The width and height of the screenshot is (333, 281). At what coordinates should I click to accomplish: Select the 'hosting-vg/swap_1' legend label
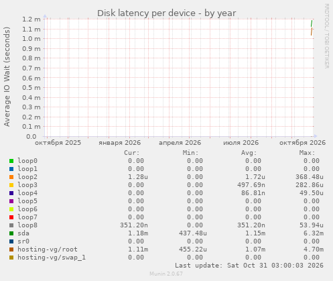pos(52,258)
